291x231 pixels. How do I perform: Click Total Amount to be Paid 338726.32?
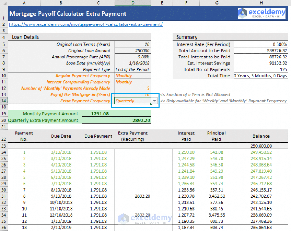[261, 51]
